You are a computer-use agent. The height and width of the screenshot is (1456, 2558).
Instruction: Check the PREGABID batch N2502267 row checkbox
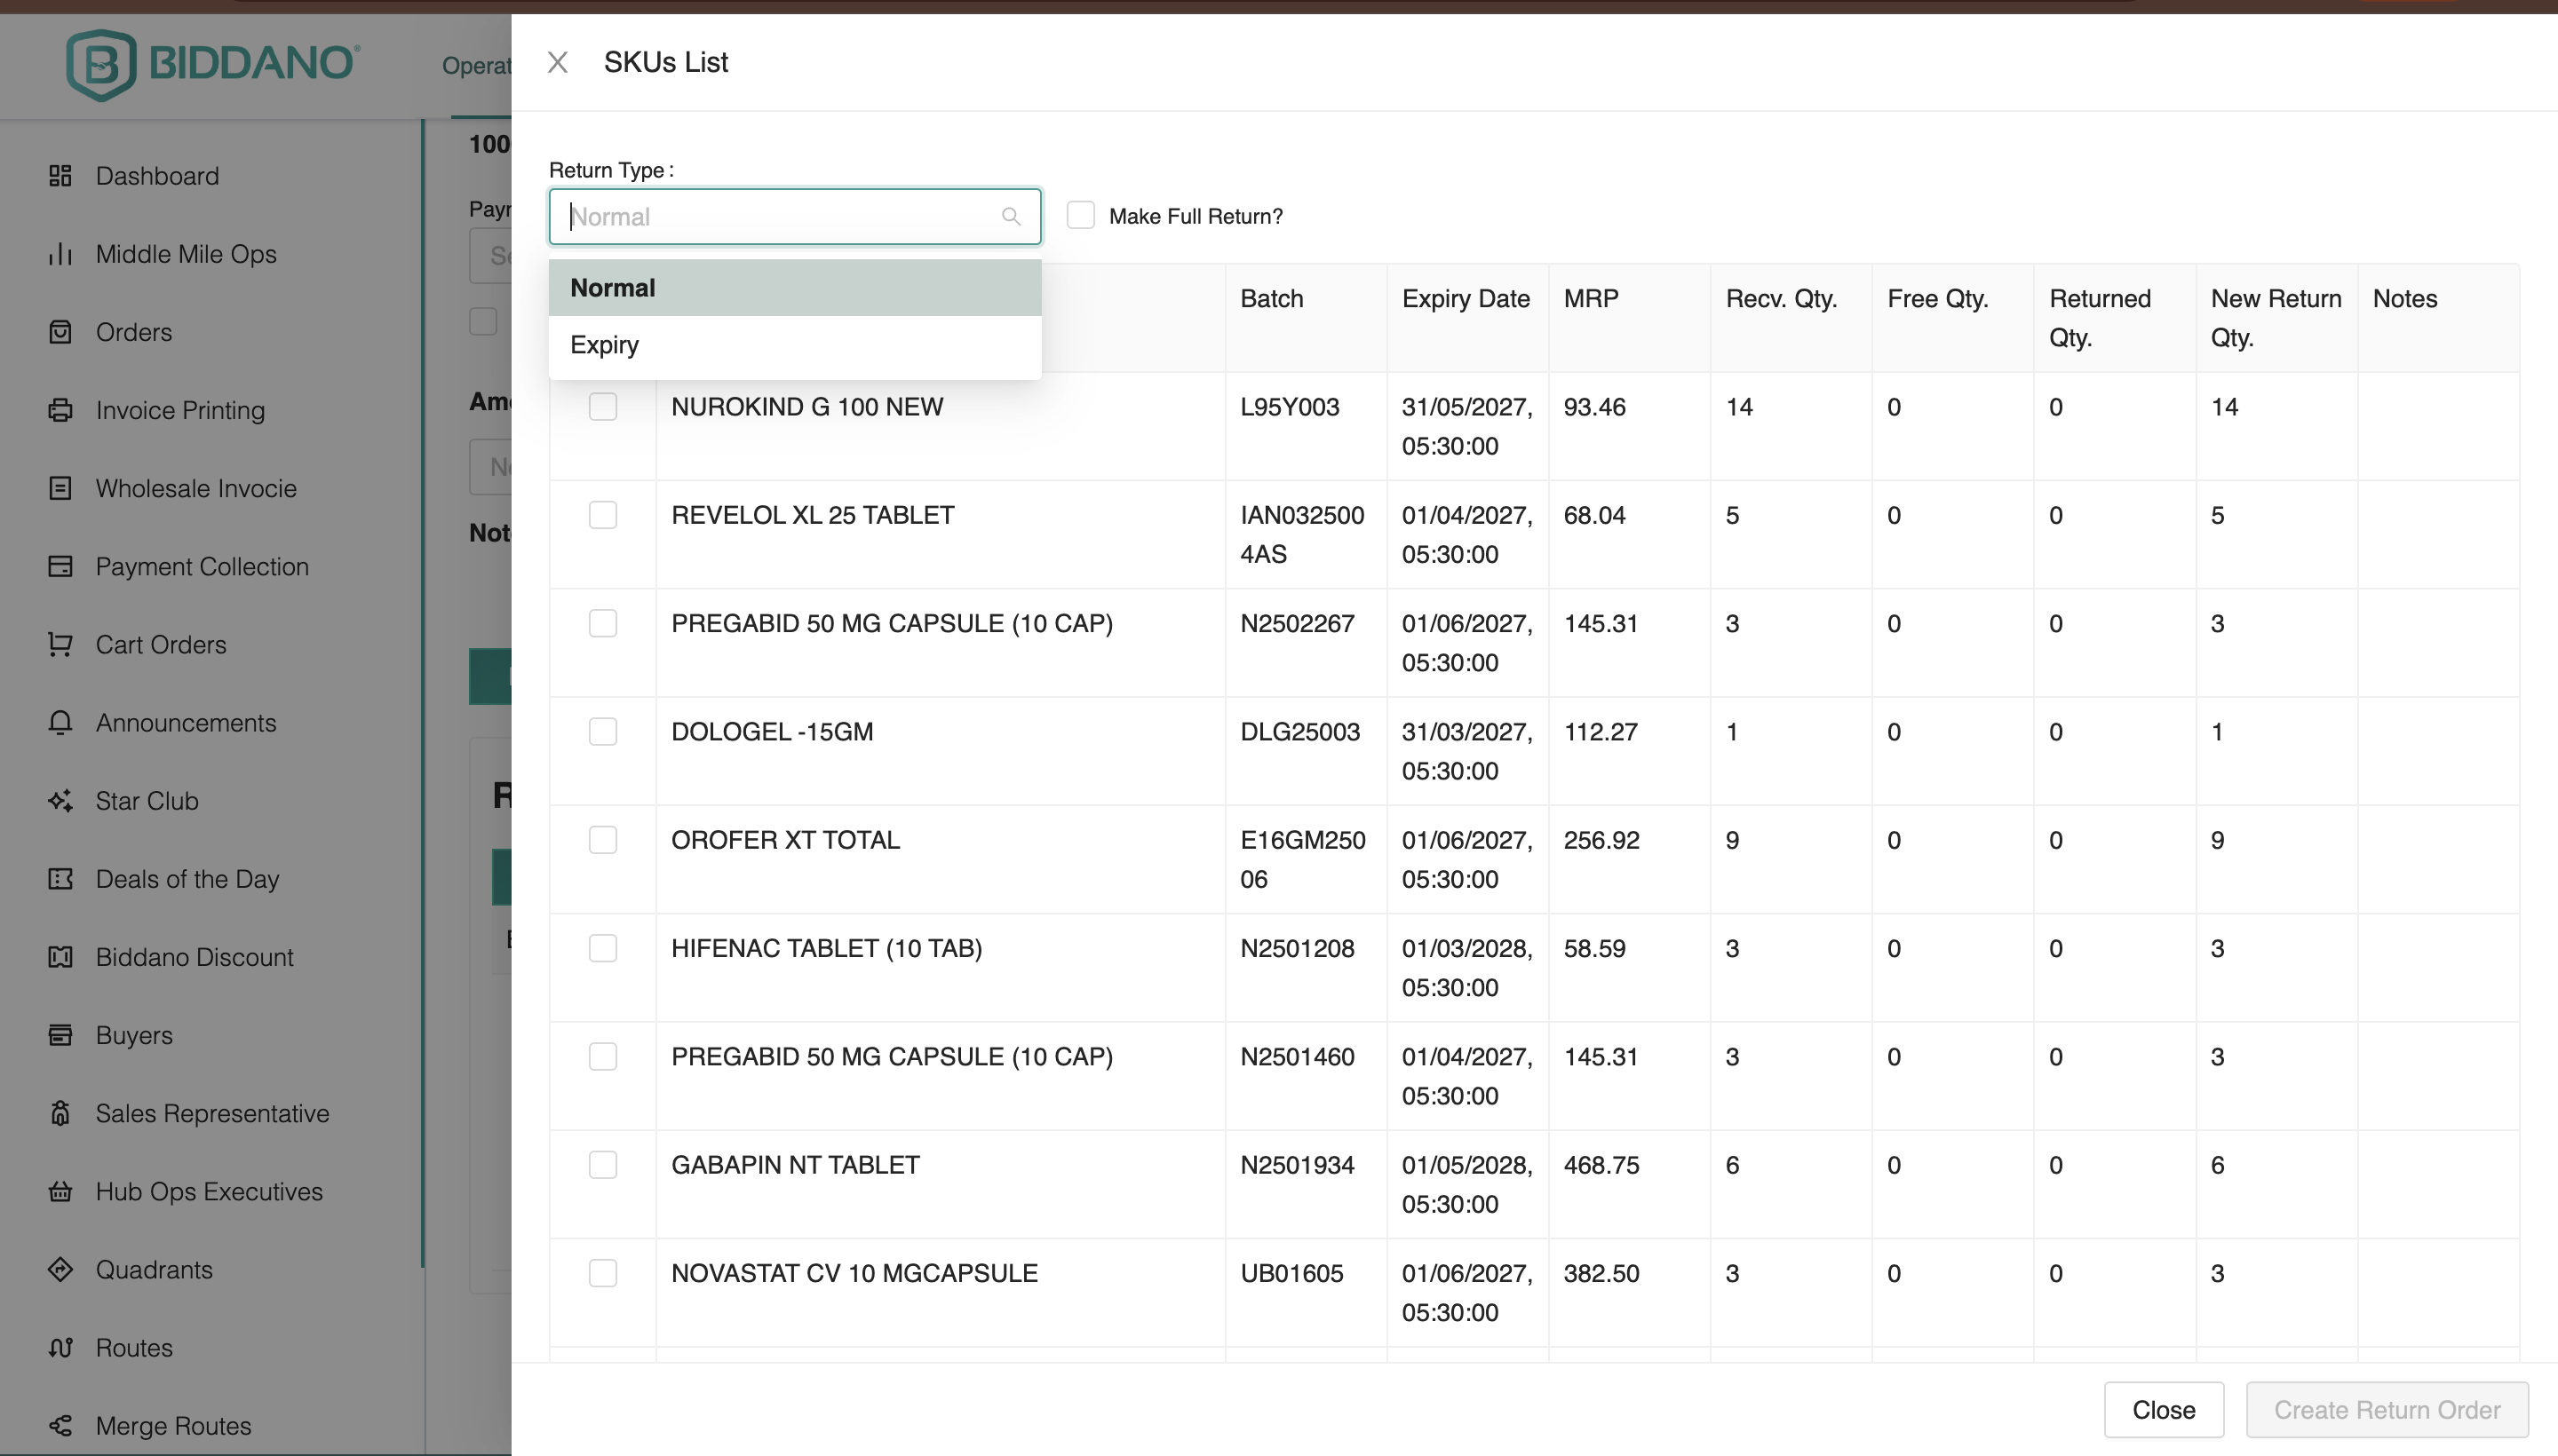tap(603, 623)
